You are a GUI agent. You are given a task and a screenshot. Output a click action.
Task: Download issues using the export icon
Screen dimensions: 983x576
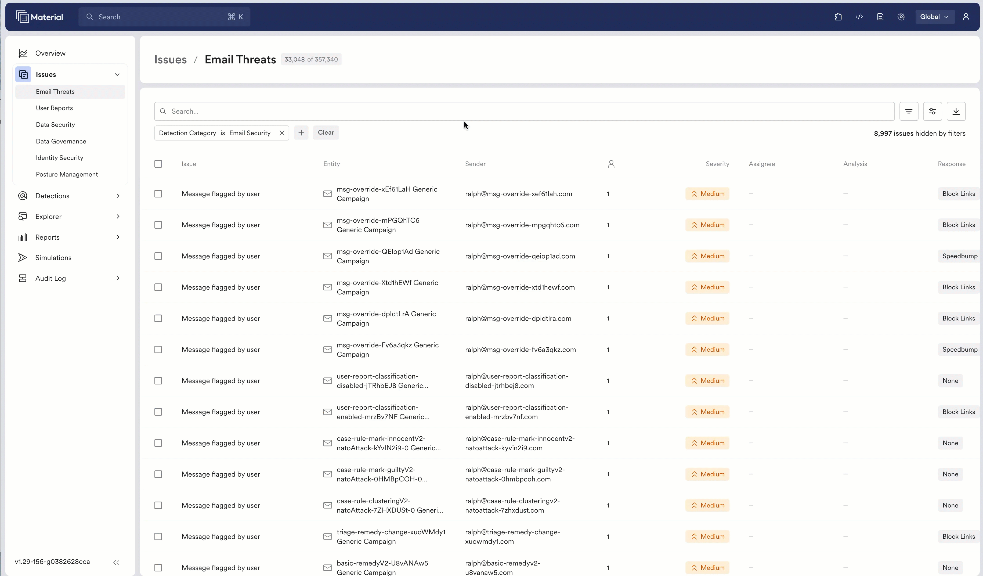956,111
